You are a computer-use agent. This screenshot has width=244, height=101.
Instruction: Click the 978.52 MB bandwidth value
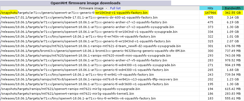coord(233,60)
